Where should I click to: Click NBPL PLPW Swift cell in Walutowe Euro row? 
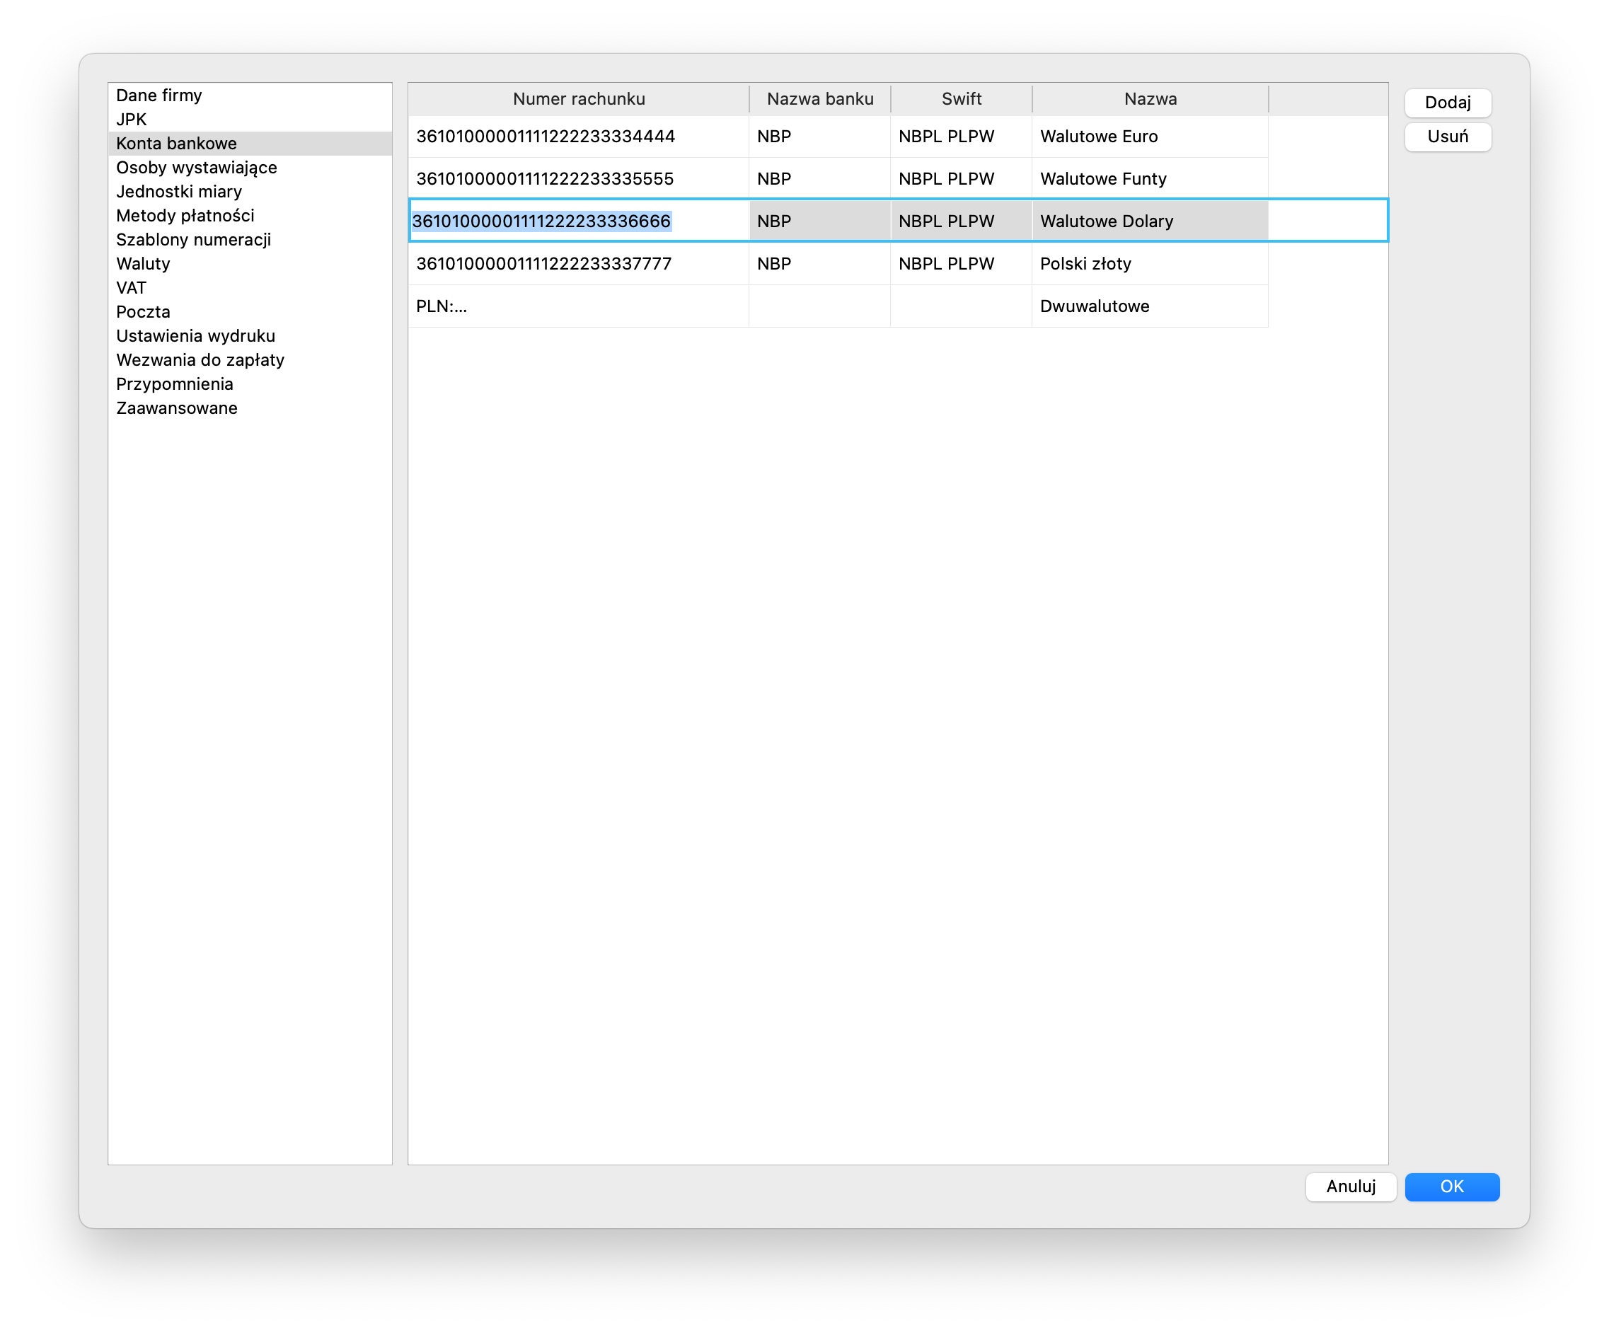962,137
